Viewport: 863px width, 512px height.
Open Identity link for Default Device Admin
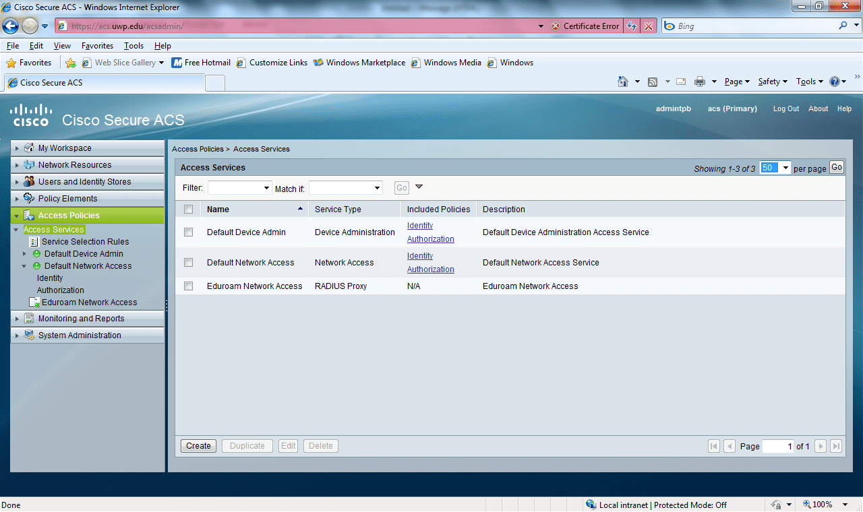[x=420, y=226]
